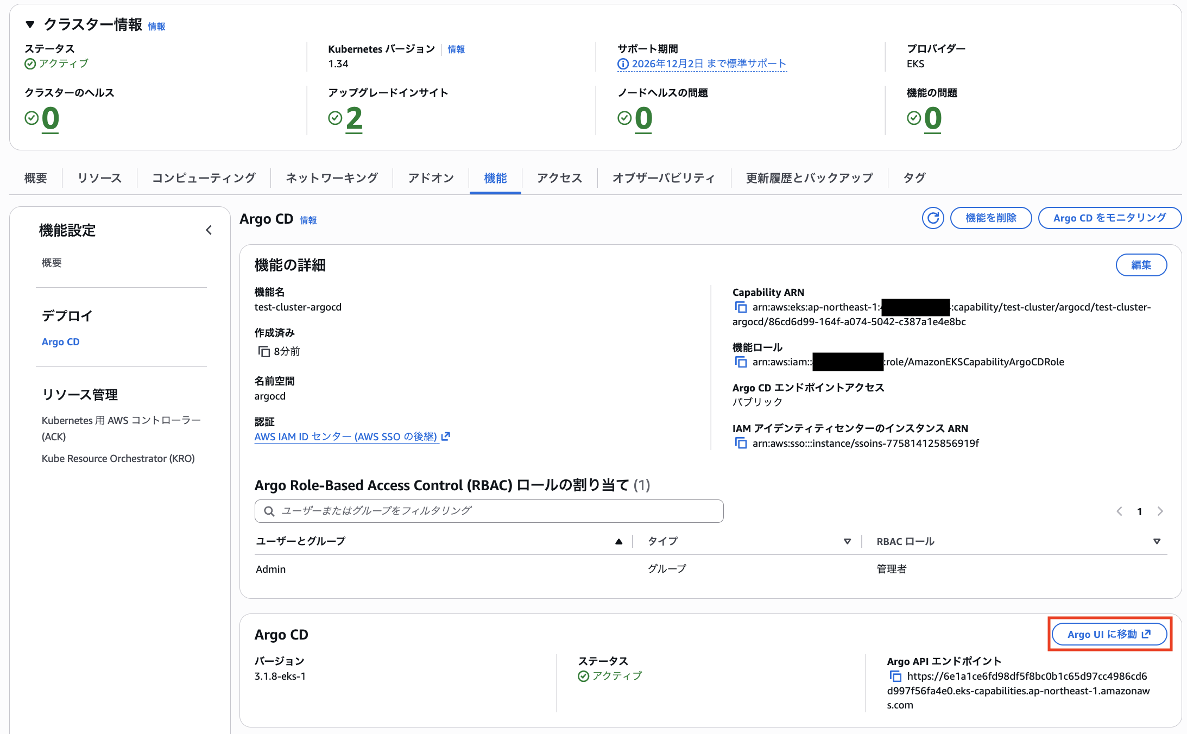Copy the 作成済み timestamp

pyautogui.click(x=264, y=352)
